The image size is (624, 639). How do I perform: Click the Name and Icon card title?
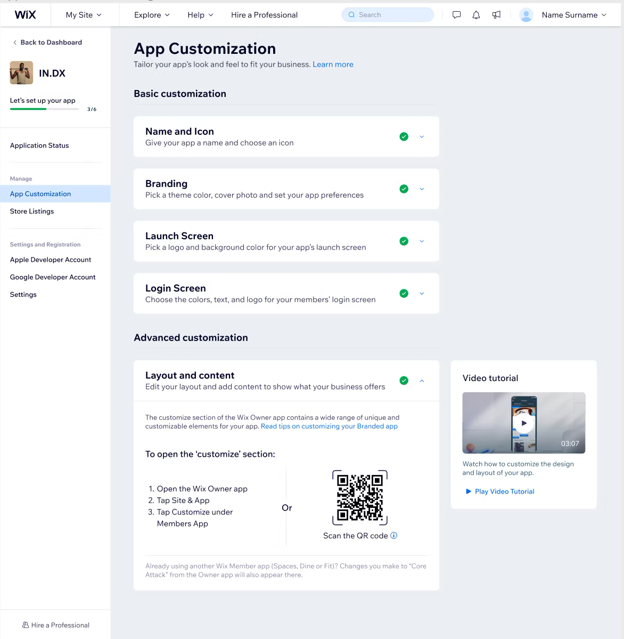(179, 131)
